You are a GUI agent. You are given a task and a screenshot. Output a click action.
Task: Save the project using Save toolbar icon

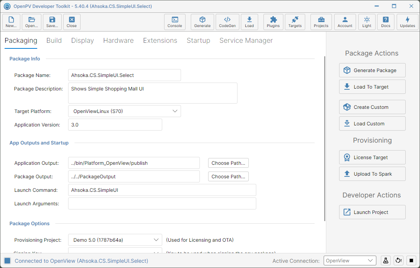[x=52, y=22]
